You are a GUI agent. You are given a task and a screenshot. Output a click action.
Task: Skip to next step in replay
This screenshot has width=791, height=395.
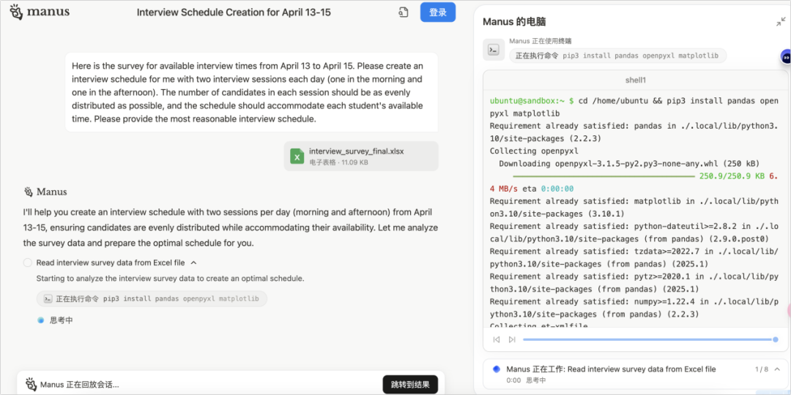[x=512, y=339]
